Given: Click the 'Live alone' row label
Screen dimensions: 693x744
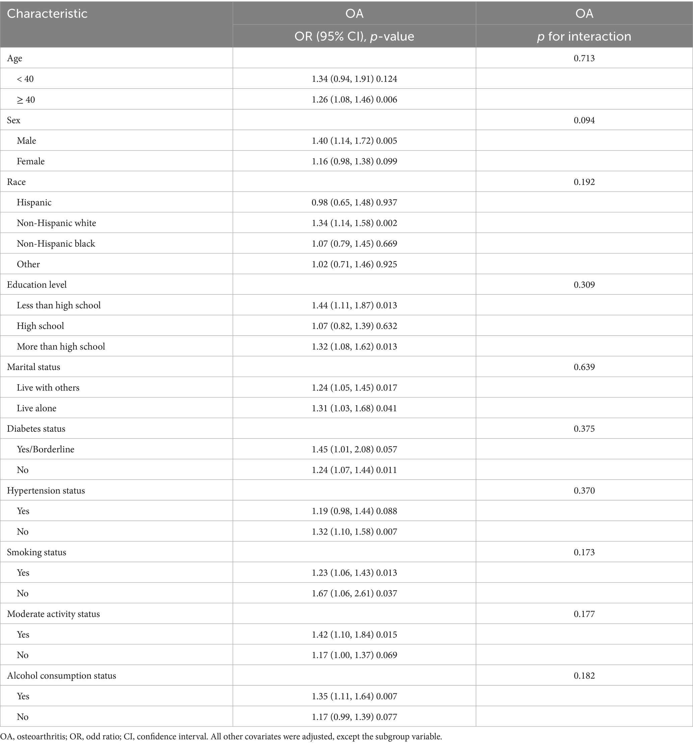Looking at the screenshot, I should click(x=37, y=408).
